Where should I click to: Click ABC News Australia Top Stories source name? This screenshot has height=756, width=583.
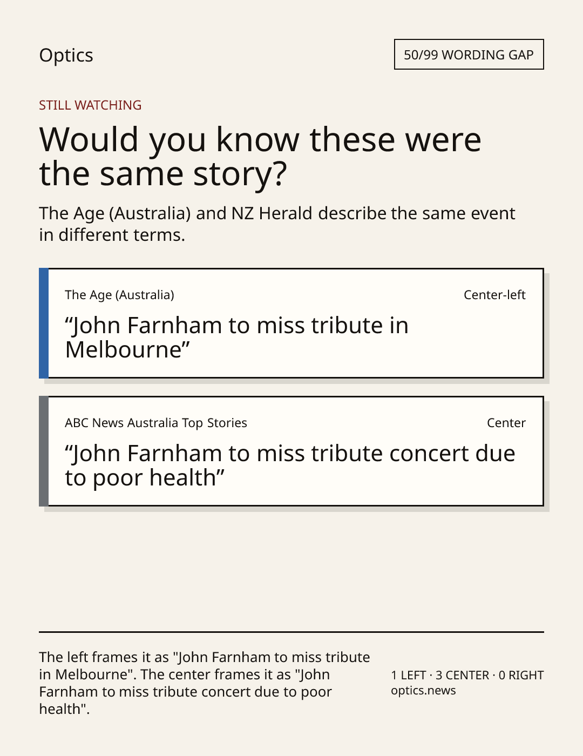click(156, 423)
